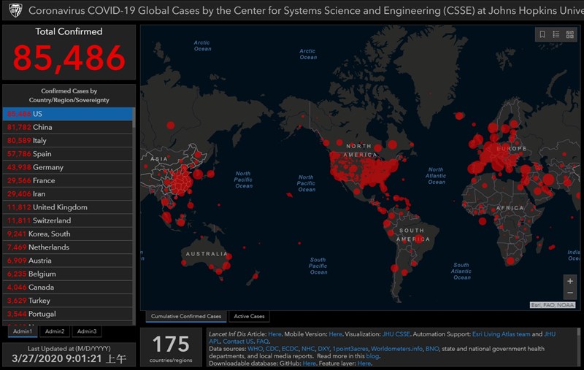The image size is (584, 370).
Task: Click the Africa map label
Action: [510, 208]
